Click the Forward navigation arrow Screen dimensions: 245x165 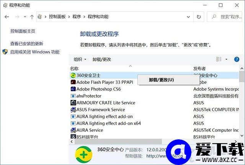point(17,17)
